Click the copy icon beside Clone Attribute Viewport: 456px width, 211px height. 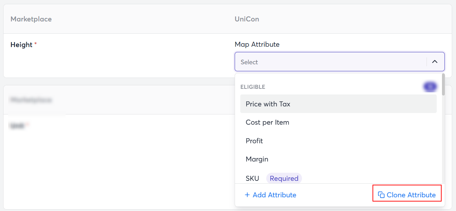click(381, 195)
